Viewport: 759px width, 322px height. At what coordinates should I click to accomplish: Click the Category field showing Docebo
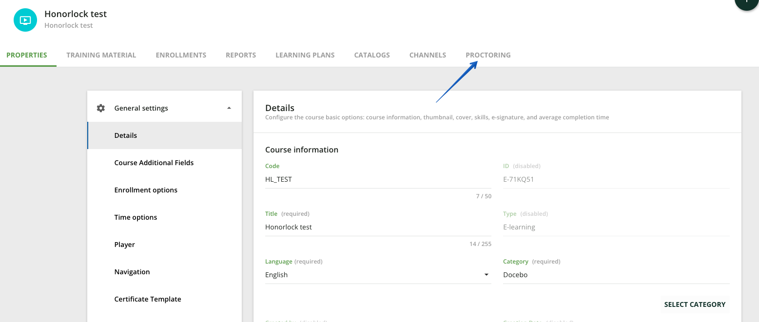pos(616,275)
